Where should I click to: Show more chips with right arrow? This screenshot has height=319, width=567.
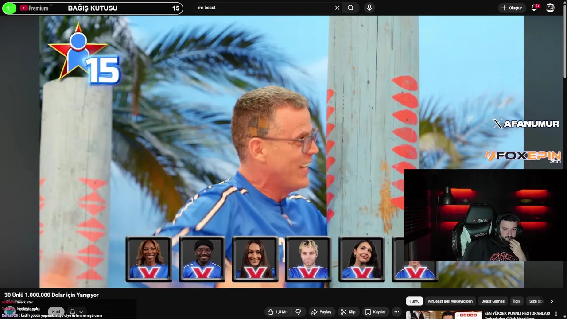[x=551, y=301]
